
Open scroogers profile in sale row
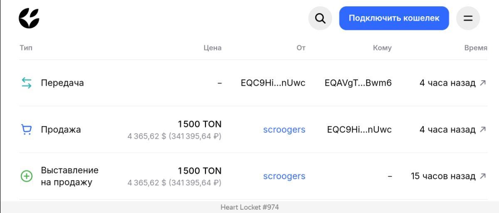284,129
